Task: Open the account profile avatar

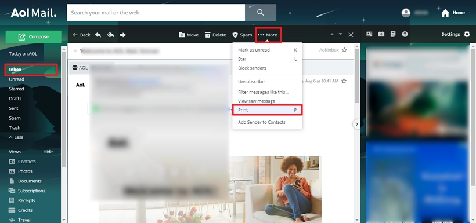Action: tap(406, 13)
